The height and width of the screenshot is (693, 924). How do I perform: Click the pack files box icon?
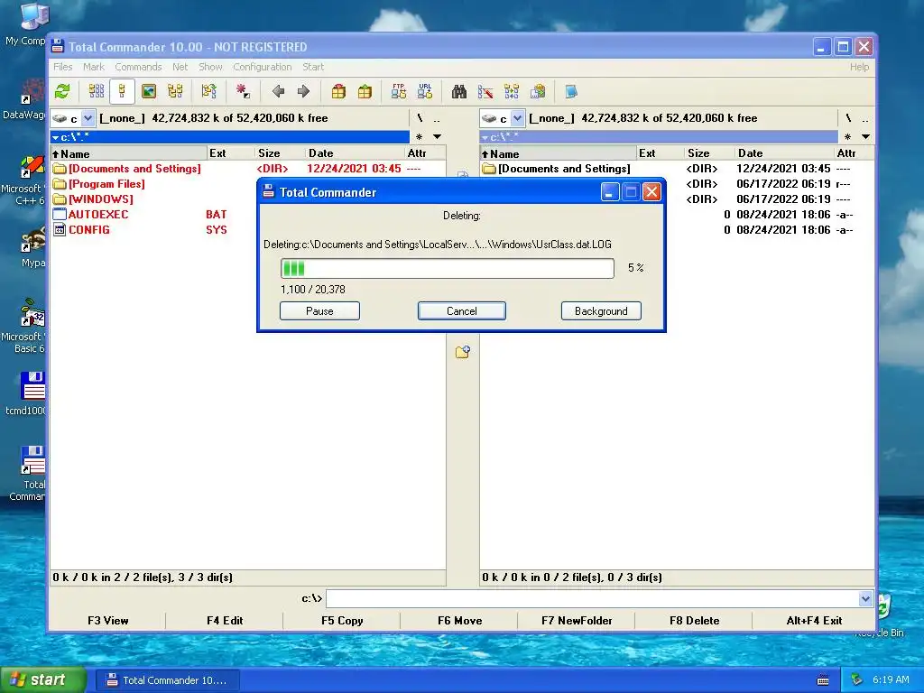point(338,91)
